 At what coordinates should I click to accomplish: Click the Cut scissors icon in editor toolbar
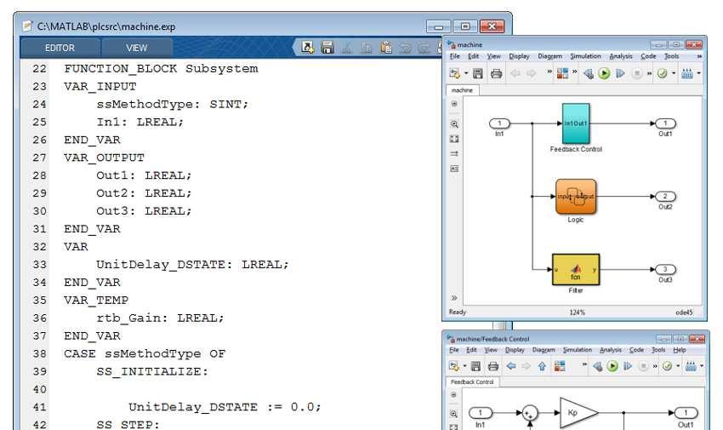347,47
